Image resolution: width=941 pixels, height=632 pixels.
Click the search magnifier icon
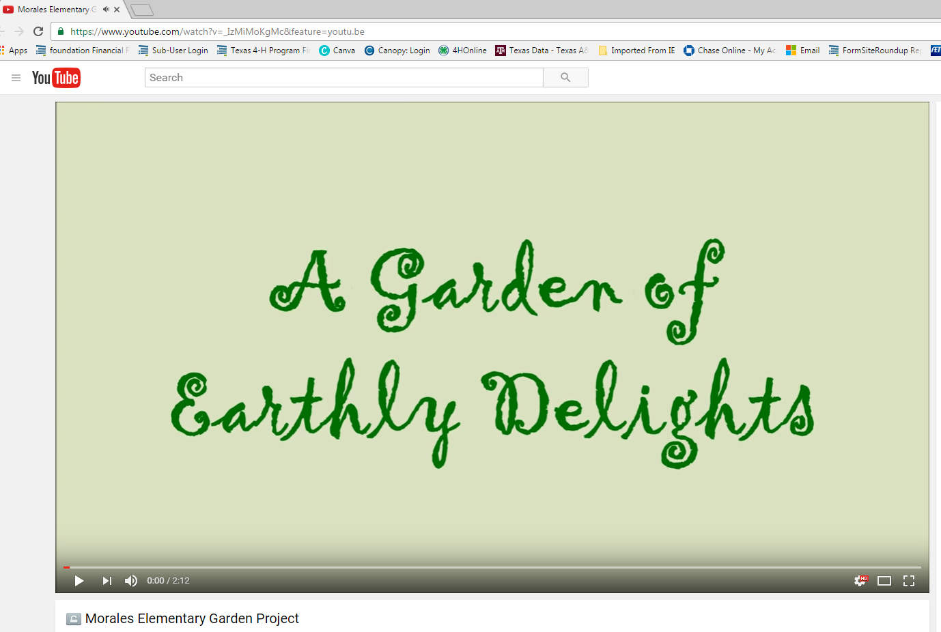point(565,77)
